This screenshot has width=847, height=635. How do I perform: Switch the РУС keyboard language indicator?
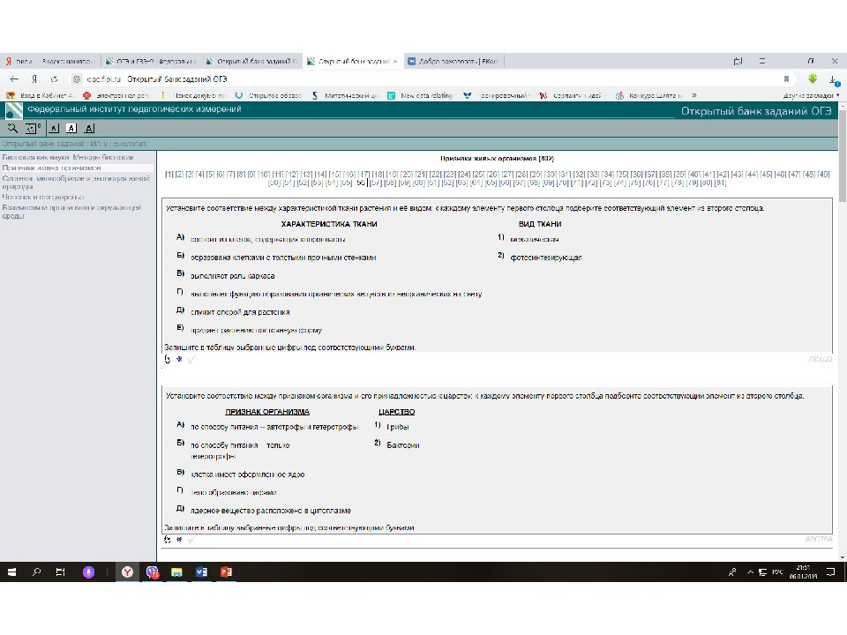777,571
